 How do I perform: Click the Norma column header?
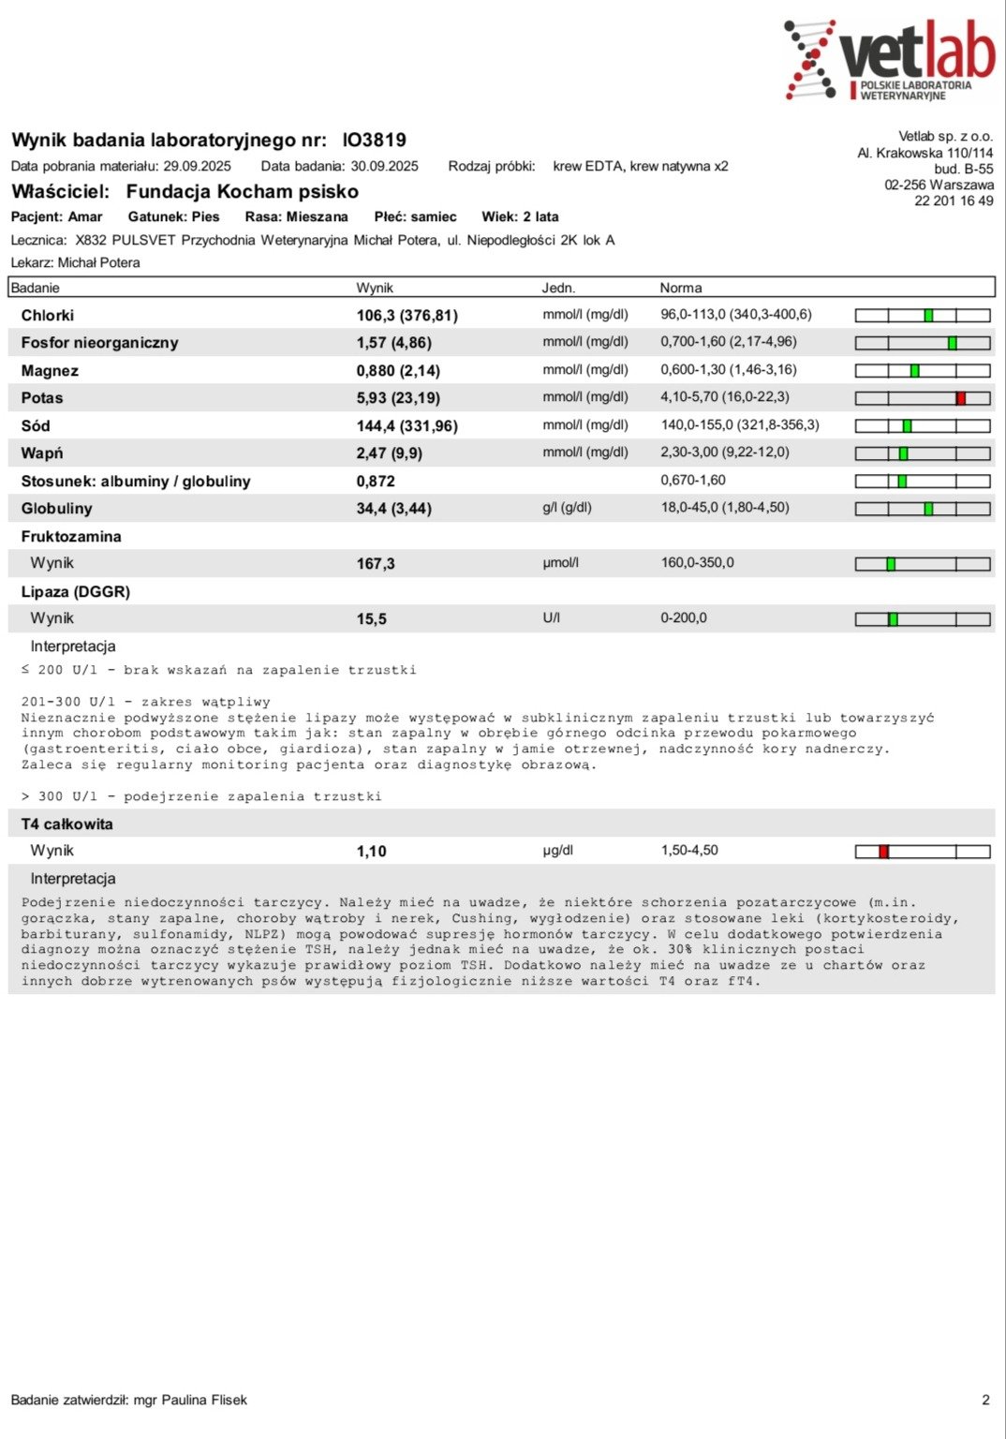click(681, 288)
